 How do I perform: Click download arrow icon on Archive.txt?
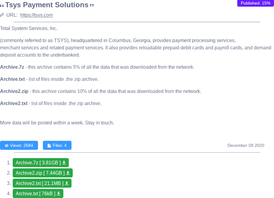[59, 193]
